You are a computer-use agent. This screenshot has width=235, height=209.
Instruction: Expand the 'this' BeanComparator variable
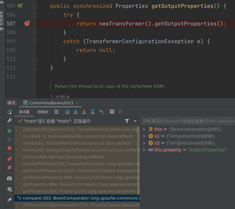pyautogui.click(x=144, y=129)
